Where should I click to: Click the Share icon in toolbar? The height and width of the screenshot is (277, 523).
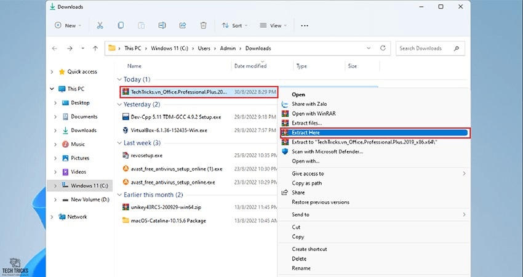click(x=183, y=25)
